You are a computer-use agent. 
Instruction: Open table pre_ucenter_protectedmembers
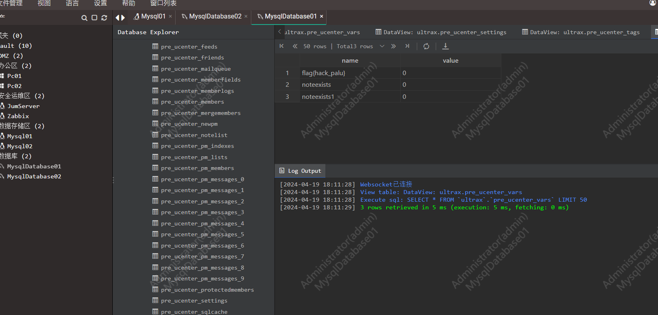pyautogui.click(x=207, y=290)
